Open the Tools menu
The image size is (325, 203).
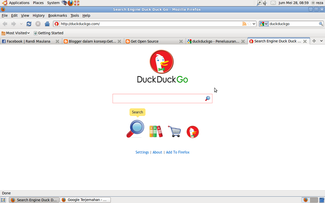(75, 15)
